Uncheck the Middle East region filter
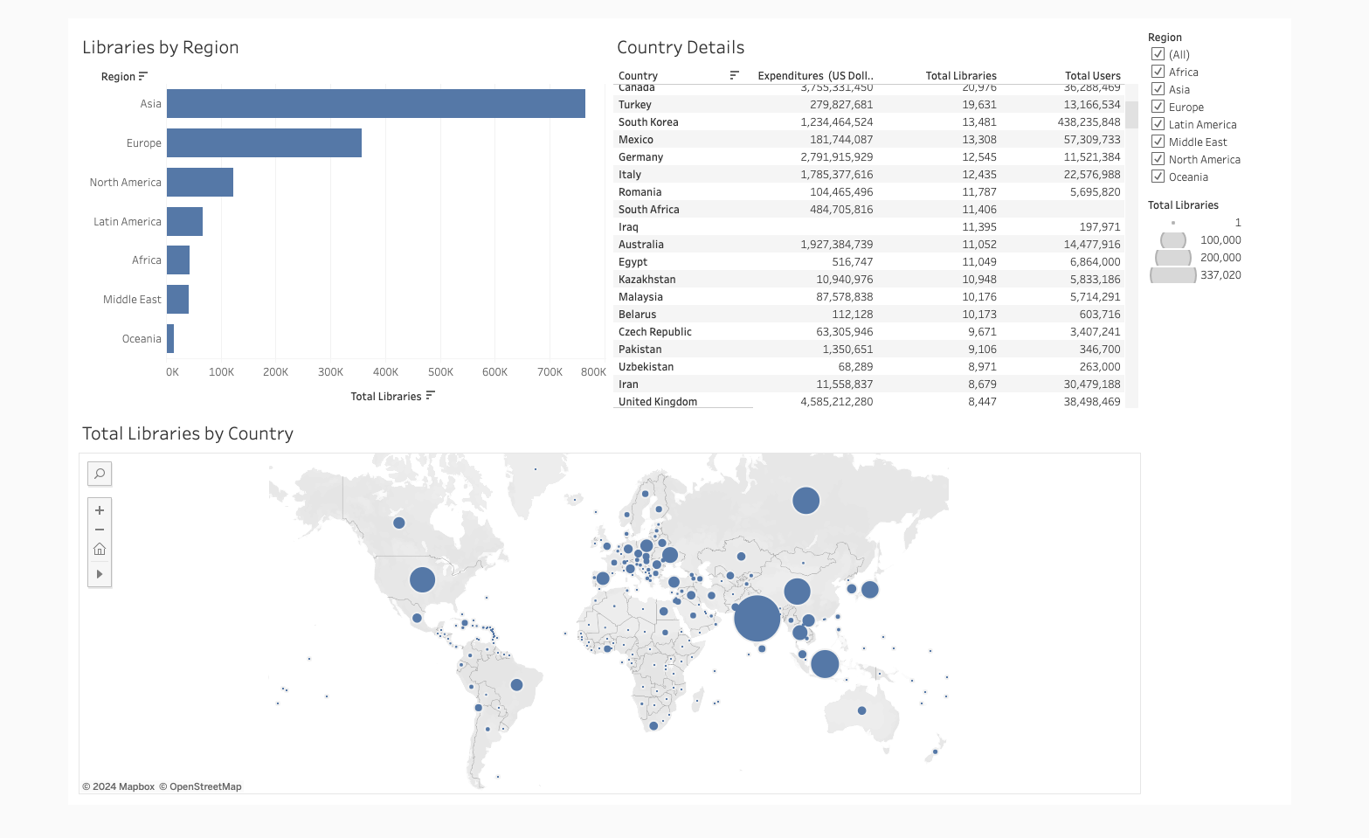The width and height of the screenshot is (1369, 838). coord(1158,142)
